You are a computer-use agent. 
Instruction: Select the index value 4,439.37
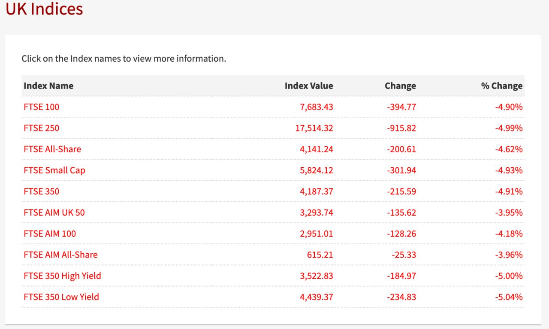click(317, 297)
